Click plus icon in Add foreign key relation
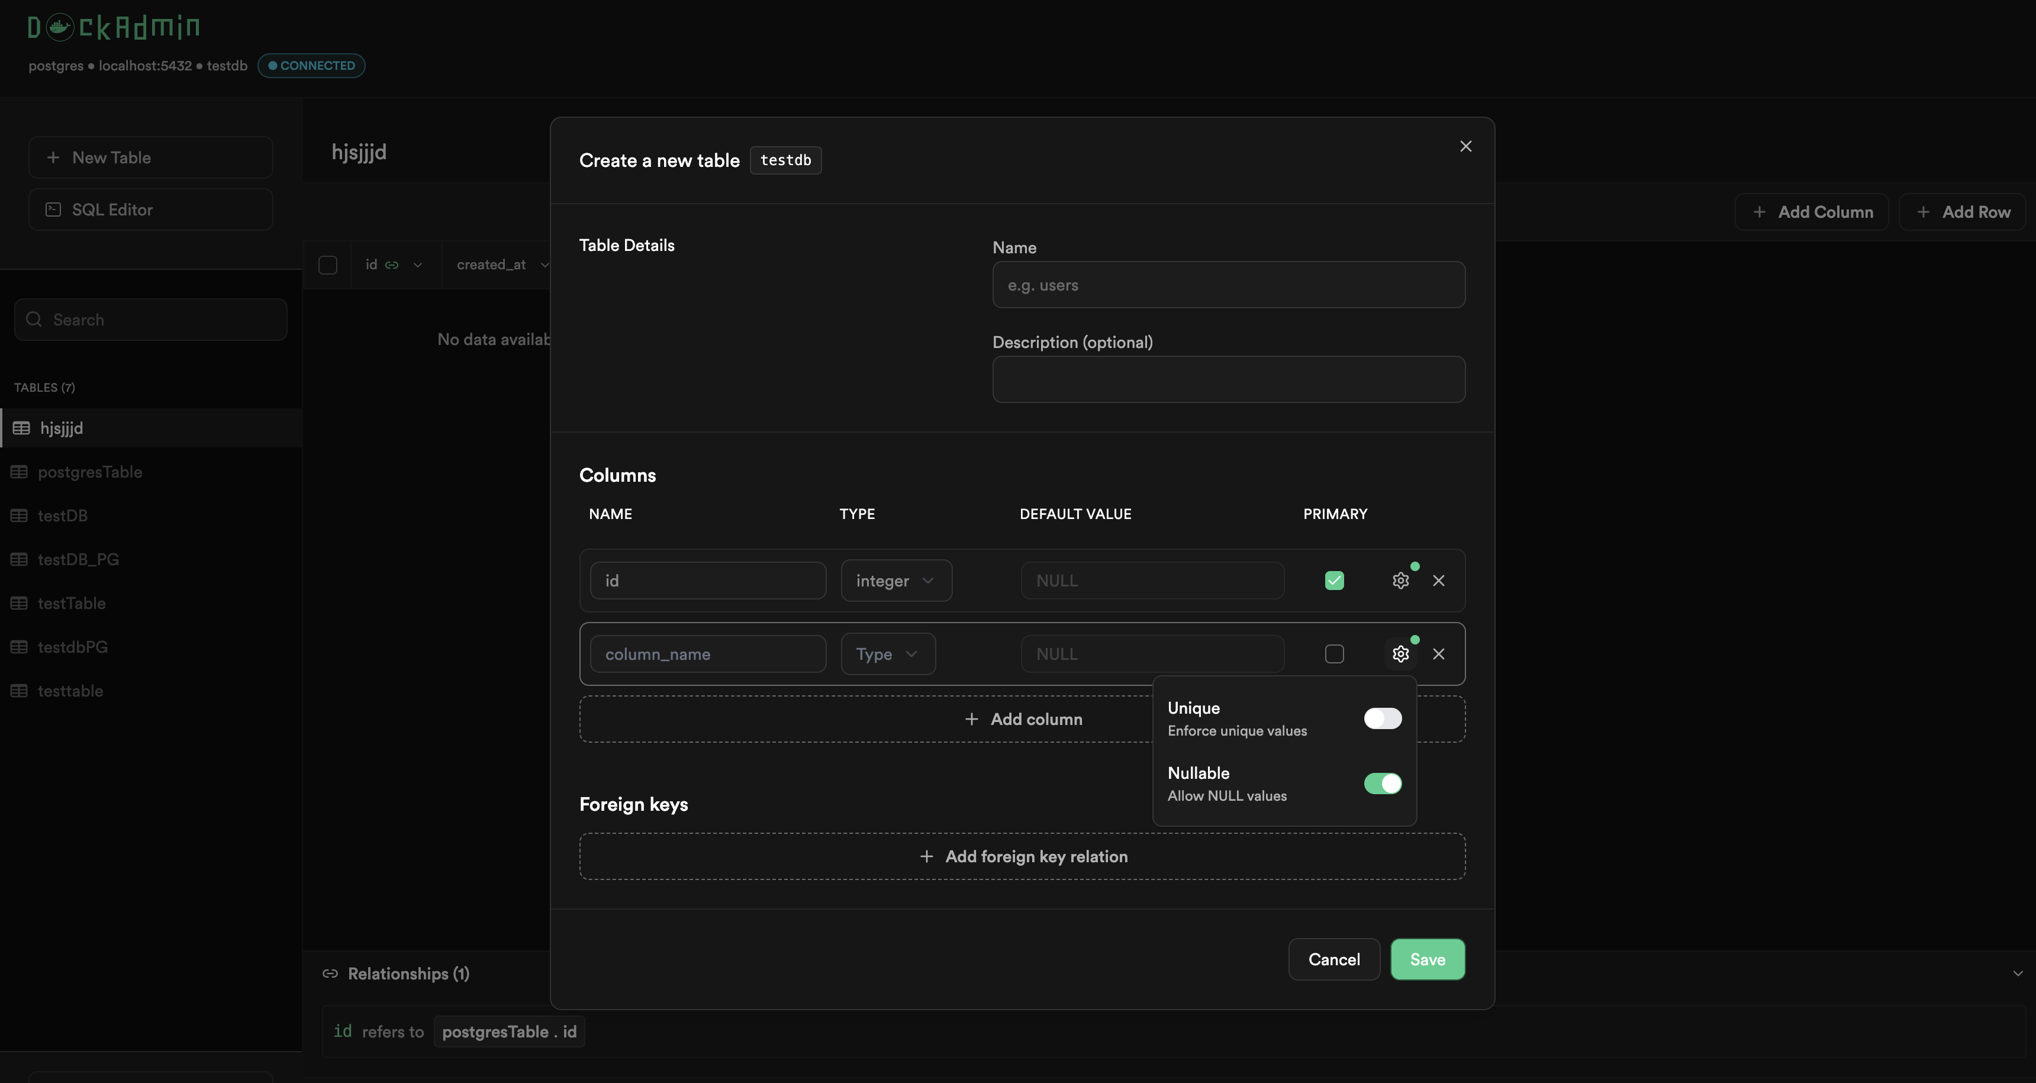 [926, 857]
